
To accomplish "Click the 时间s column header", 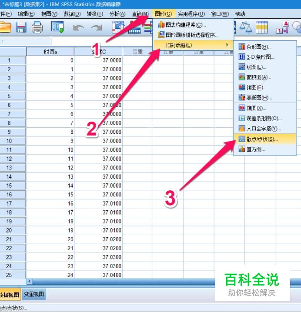I will coord(50,52).
